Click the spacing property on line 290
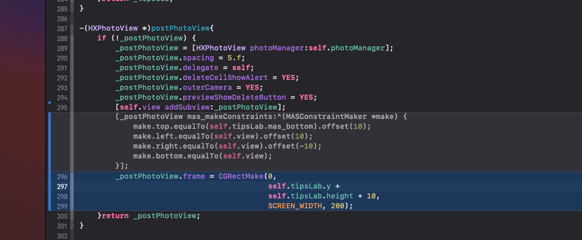The width and height of the screenshot is (582, 240). point(198,58)
